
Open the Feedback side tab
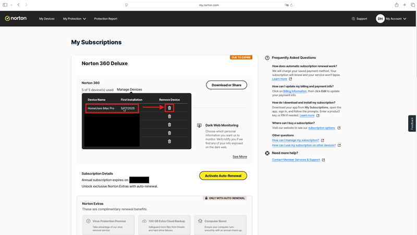point(412,123)
